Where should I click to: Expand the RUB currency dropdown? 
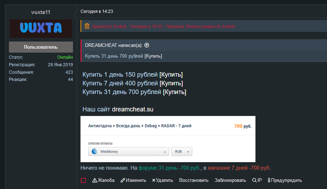click(182, 151)
